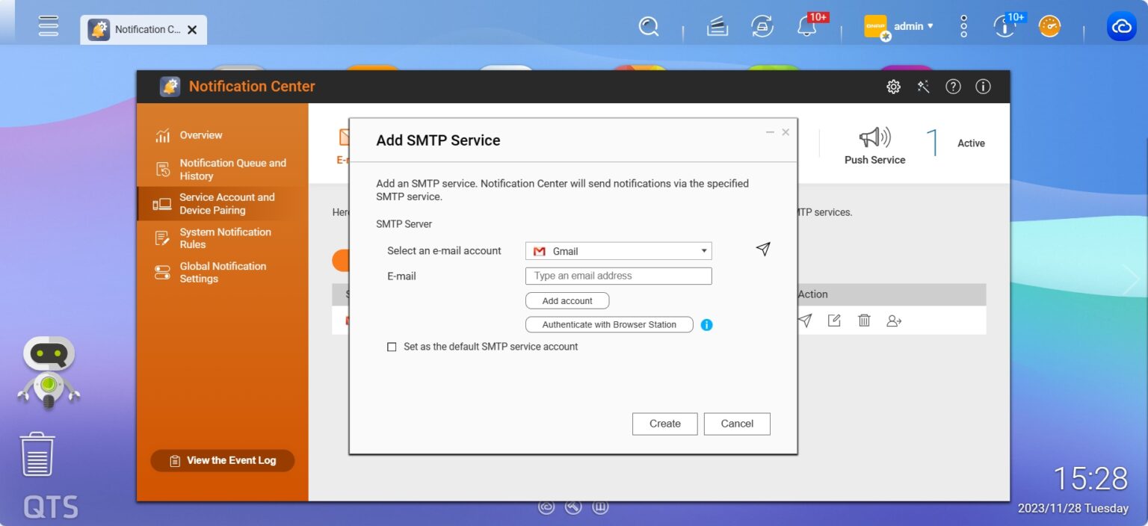Click the send test email paper-plane icon

[762, 250]
